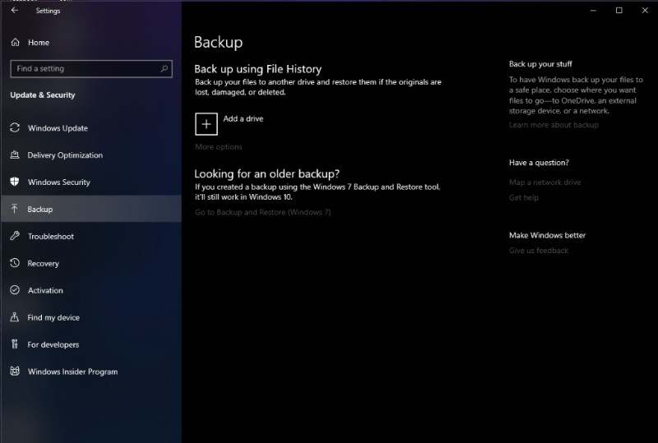Select the Find my device label
The image size is (658, 443).
(x=53, y=317)
